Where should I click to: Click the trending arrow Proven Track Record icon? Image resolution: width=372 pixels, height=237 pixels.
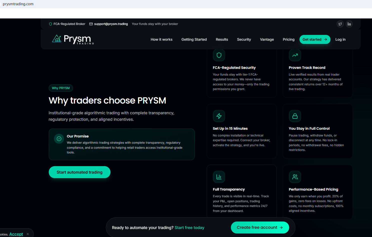point(295,55)
